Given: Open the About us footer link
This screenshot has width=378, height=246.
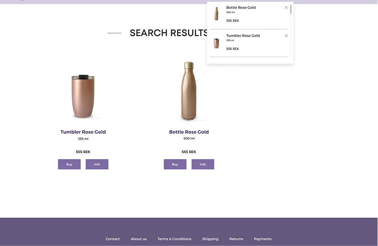Looking at the screenshot, I should point(139,239).
